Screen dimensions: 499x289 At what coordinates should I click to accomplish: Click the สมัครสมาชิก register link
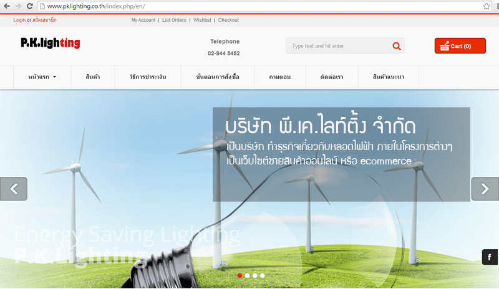pos(44,20)
